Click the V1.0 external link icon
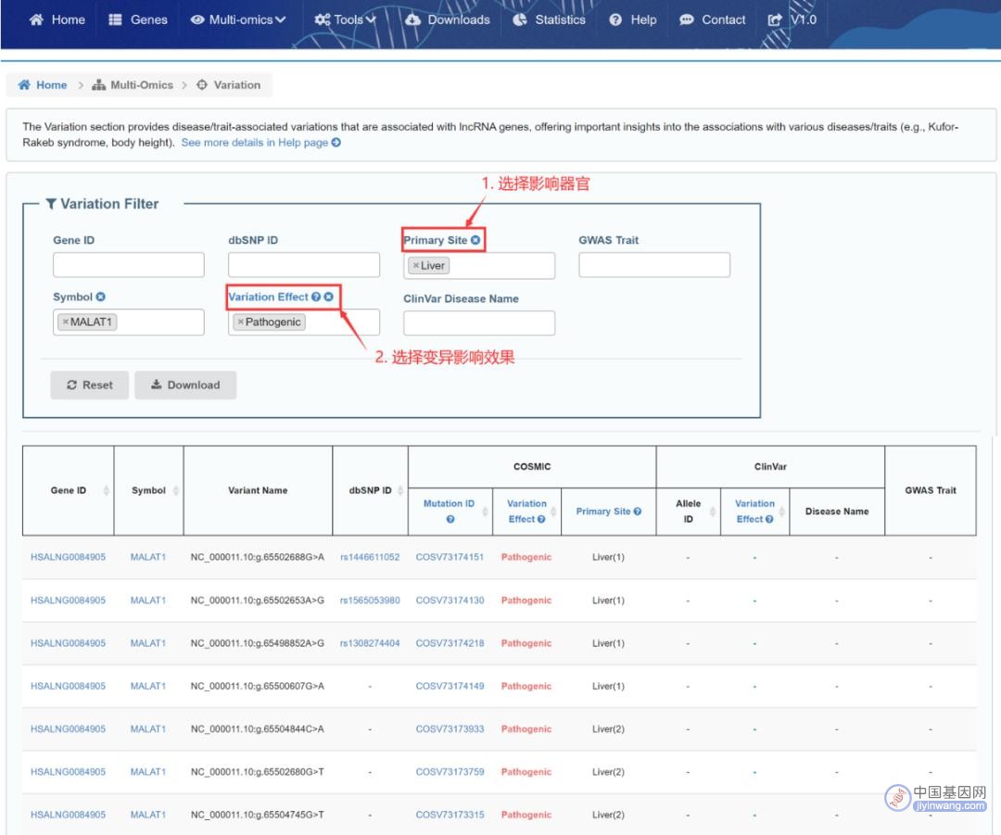Image resolution: width=1001 pixels, height=835 pixels. tap(774, 19)
